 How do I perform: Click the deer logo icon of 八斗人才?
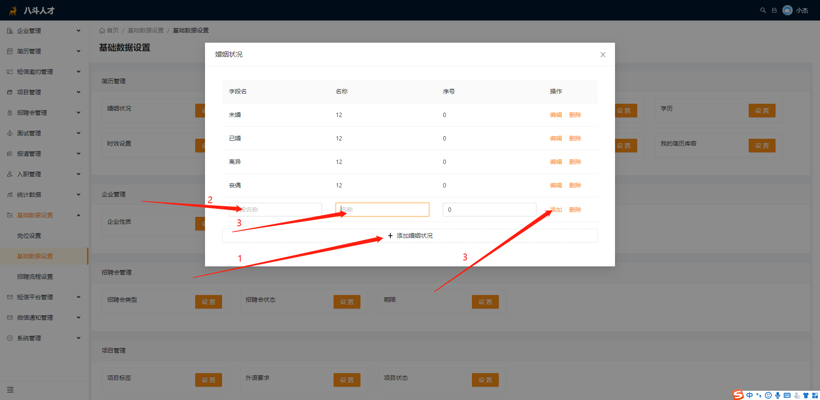[x=13, y=10]
